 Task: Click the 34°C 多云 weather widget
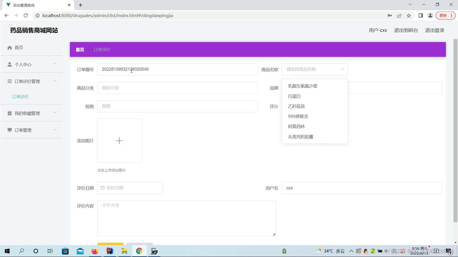point(330,251)
